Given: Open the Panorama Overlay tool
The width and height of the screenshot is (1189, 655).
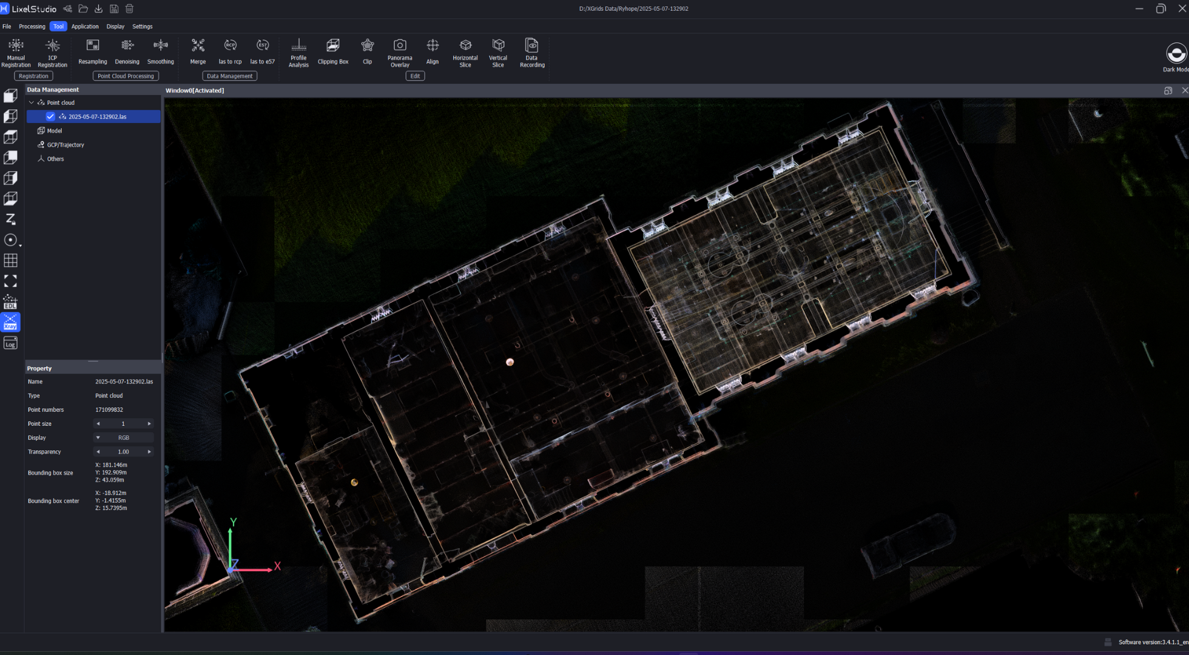Looking at the screenshot, I should [x=400, y=52].
